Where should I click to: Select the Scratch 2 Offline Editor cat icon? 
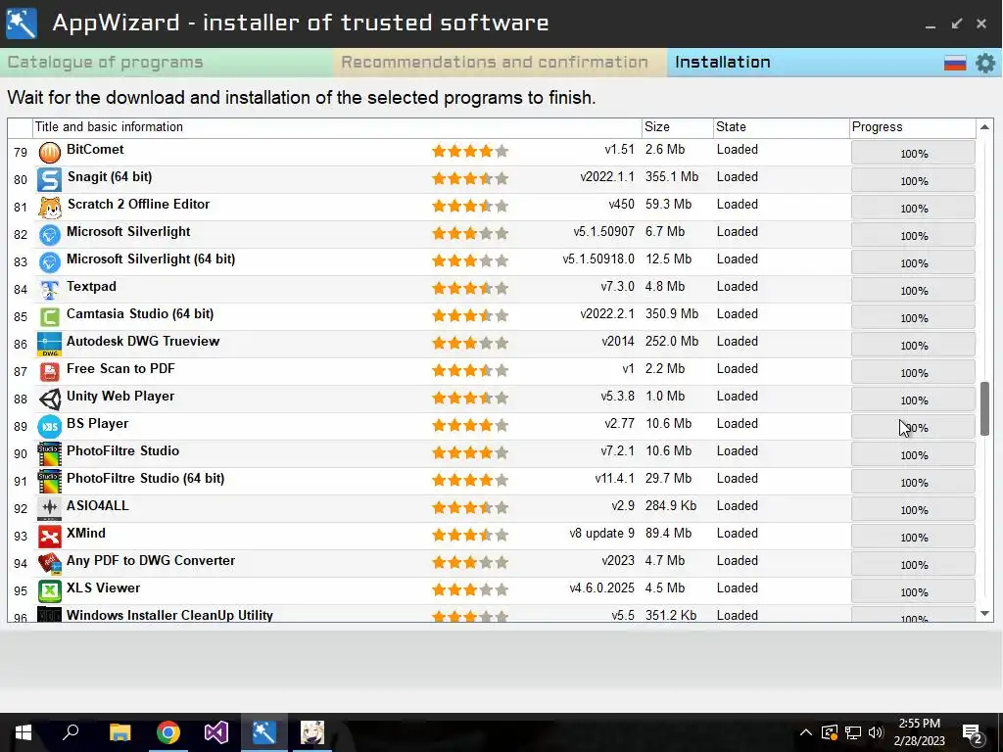49,208
